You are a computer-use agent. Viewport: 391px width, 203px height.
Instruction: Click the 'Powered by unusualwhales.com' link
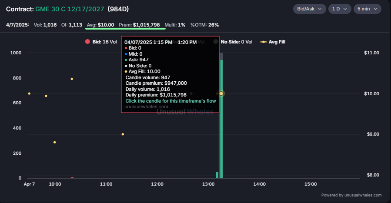point(351,195)
